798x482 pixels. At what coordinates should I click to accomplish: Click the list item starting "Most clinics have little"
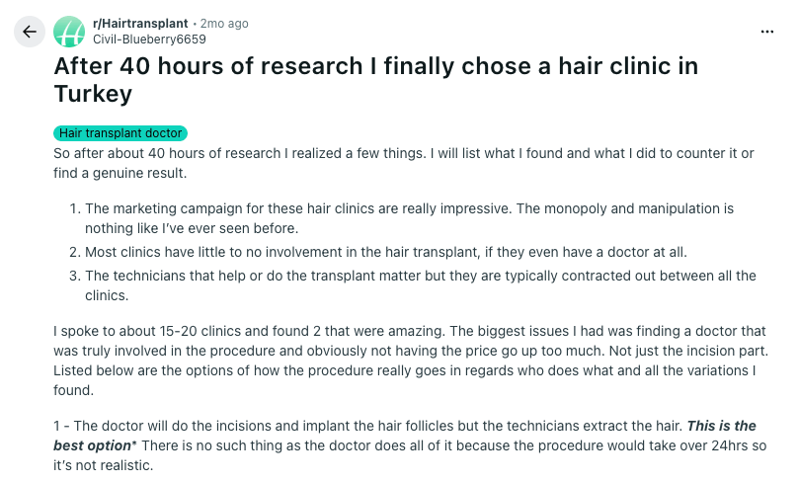pyautogui.click(x=385, y=252)
